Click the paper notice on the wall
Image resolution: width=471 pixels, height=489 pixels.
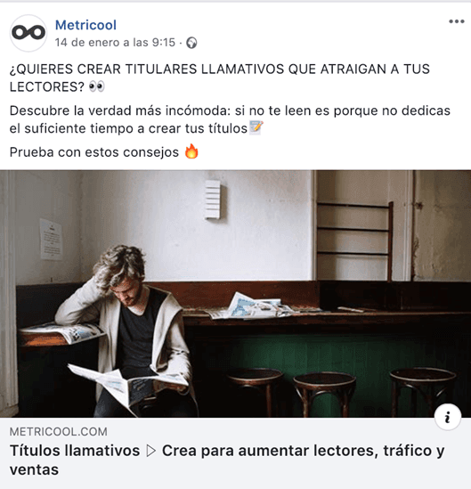click(51, 240)
